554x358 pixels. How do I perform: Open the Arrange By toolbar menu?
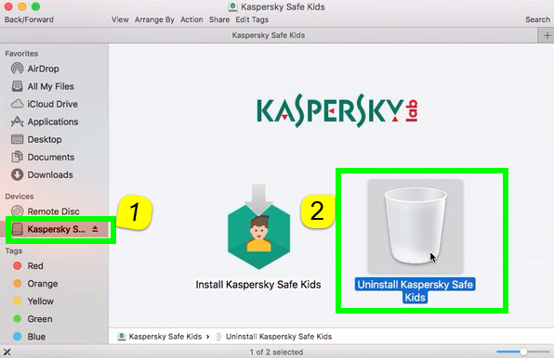coord(154,19)
